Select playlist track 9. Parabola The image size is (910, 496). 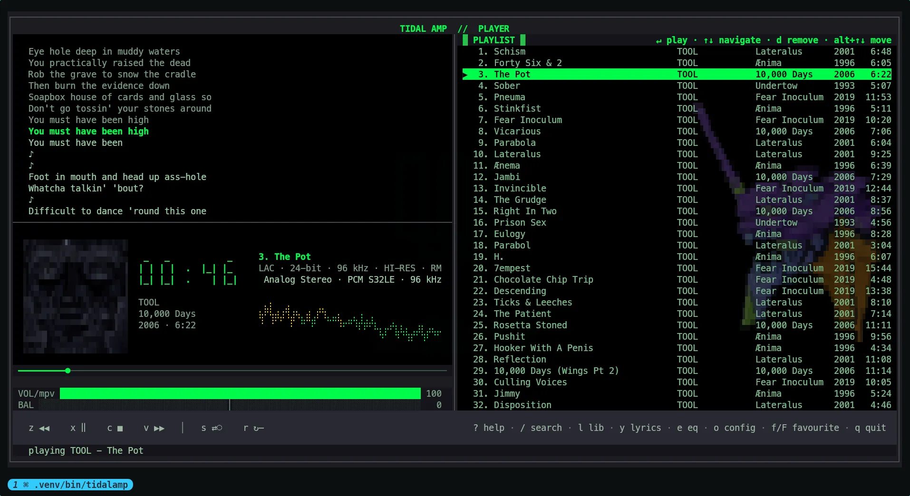(677, 143)
